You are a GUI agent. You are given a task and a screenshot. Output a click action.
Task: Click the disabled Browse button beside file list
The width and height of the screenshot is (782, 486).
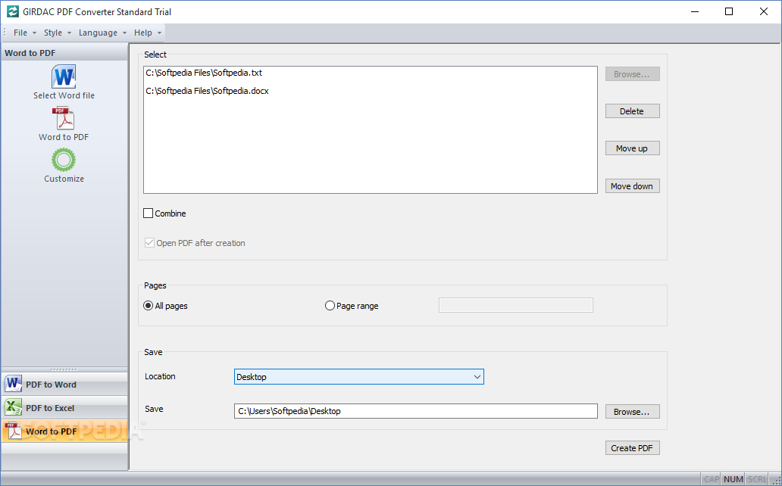[x=633, y=74]
